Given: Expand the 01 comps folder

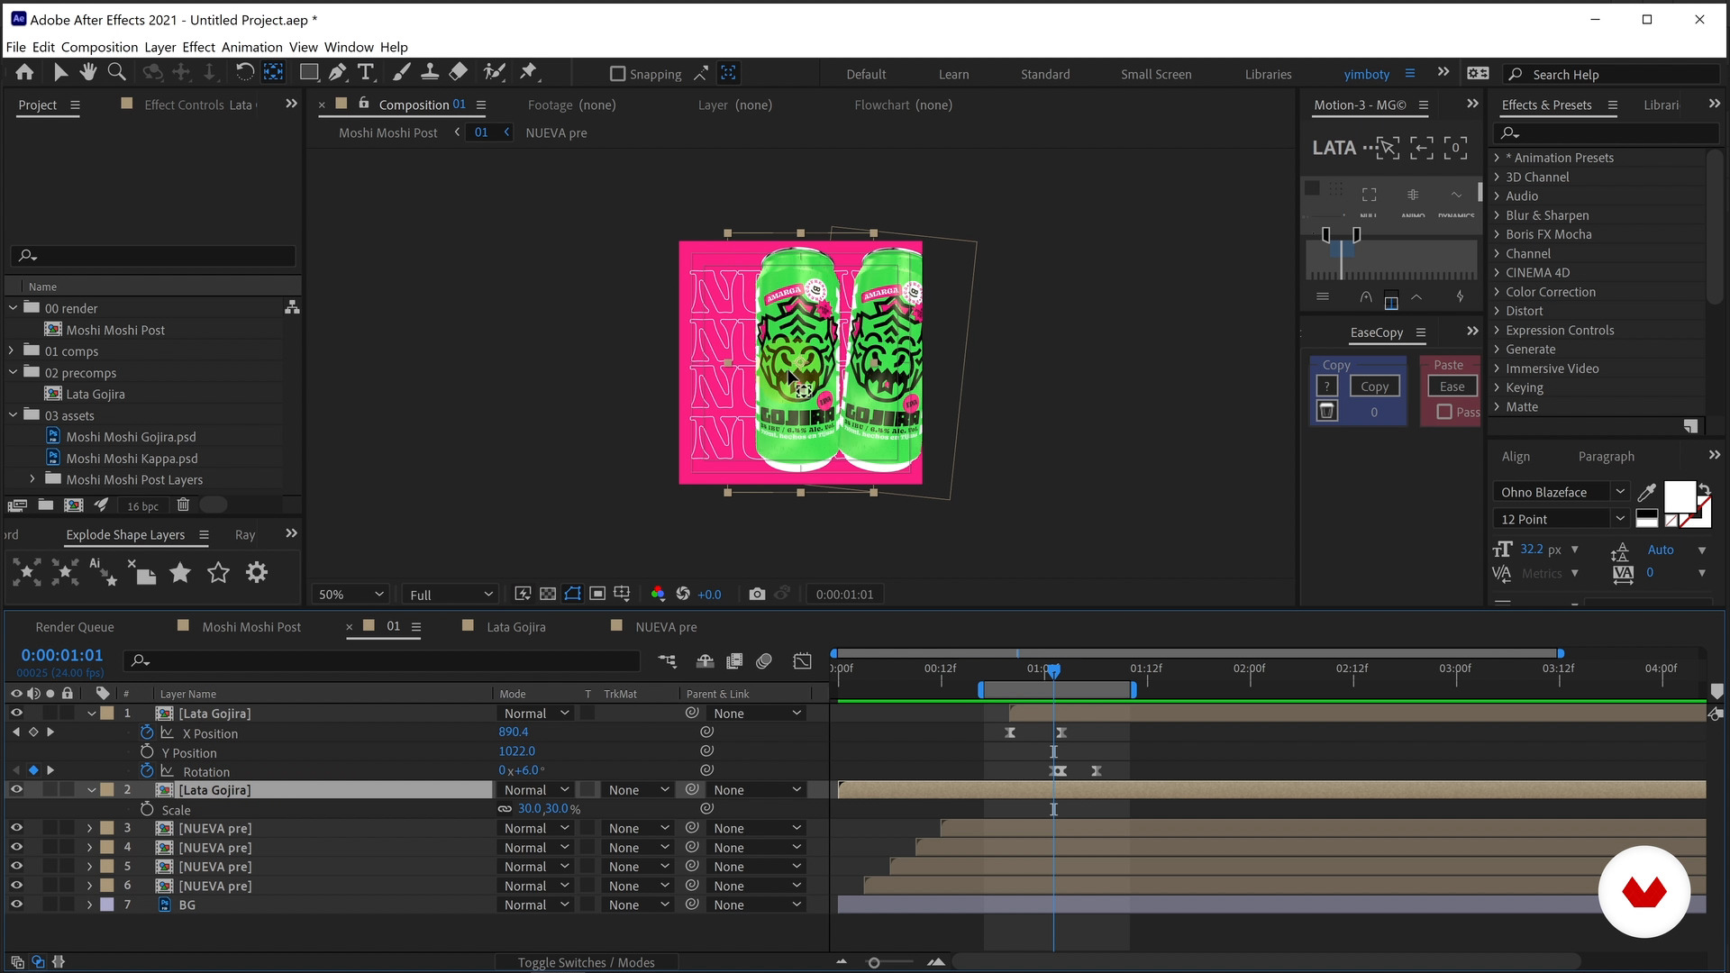Looking at the screenshot, I should [12, 350].
